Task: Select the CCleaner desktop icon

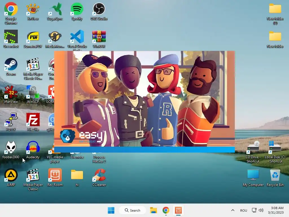Action: point(99,177)
